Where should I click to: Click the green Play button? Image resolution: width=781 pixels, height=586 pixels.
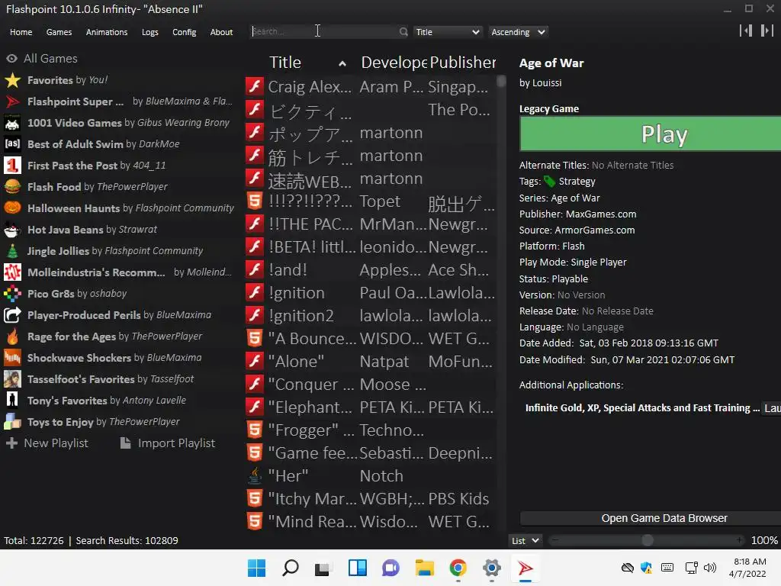651,134
